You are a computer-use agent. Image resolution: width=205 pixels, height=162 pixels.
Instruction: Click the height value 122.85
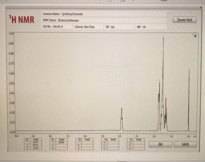pyautogui.click(x=36, y=148)
